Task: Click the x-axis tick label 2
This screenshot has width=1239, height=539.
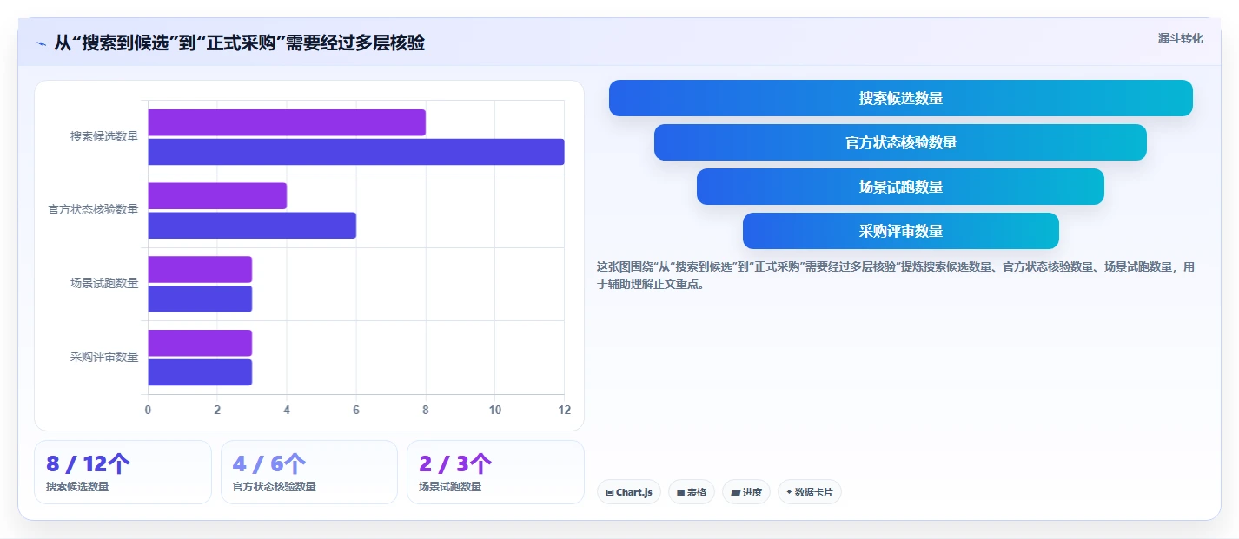Action: point(217,410)
